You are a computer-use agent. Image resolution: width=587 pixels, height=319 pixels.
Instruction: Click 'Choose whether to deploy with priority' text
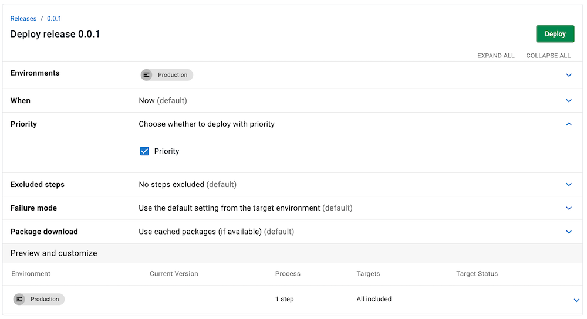tap(207, 124)
